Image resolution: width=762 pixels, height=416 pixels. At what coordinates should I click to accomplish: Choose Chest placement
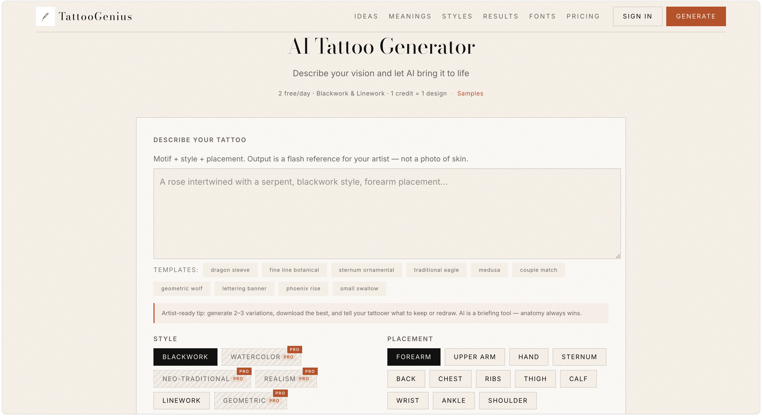tap(450, 379)
